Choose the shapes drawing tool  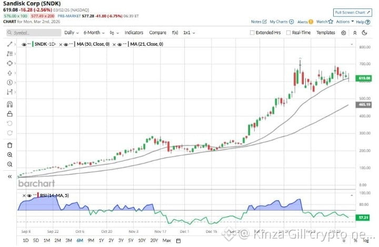9,64
